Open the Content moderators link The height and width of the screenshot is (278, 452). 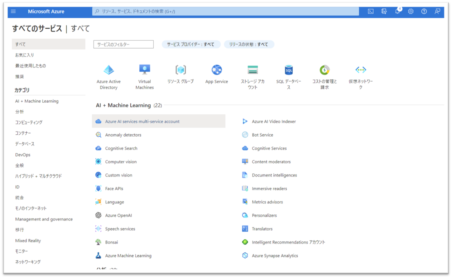(271, 162)
